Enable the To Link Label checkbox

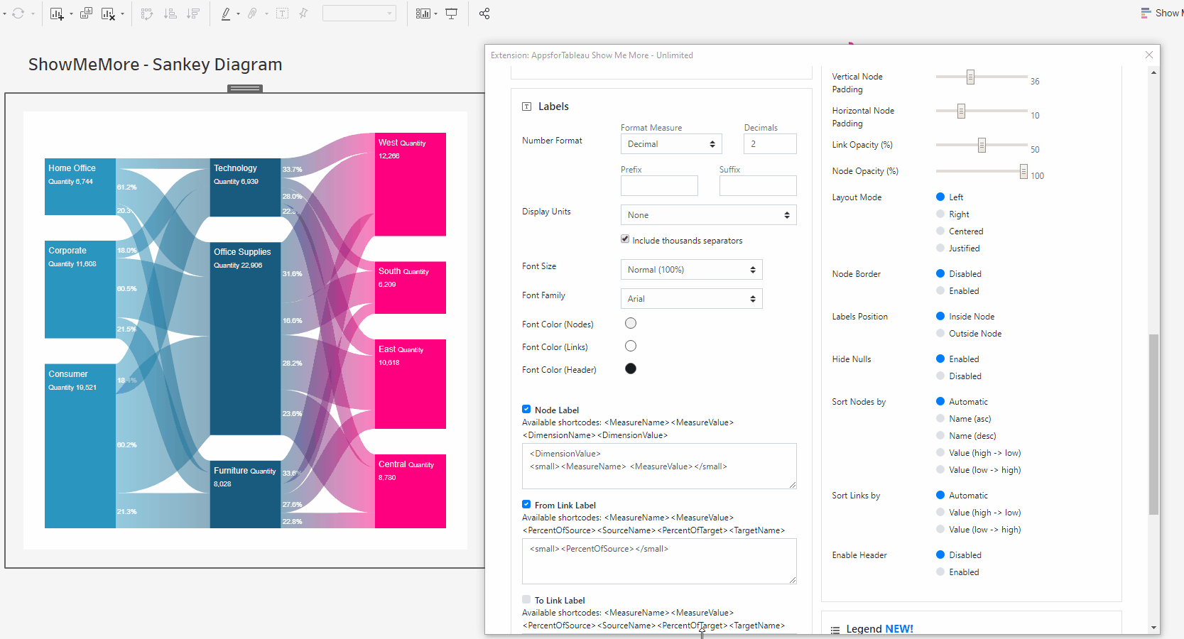(x=526, y=599)
